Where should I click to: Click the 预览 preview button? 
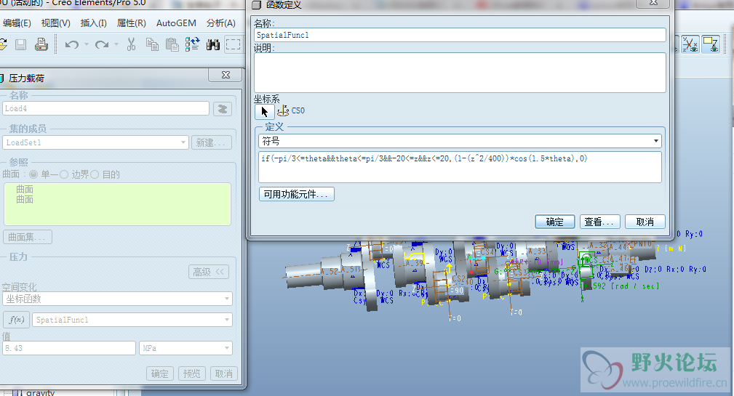tap(191, 373)
